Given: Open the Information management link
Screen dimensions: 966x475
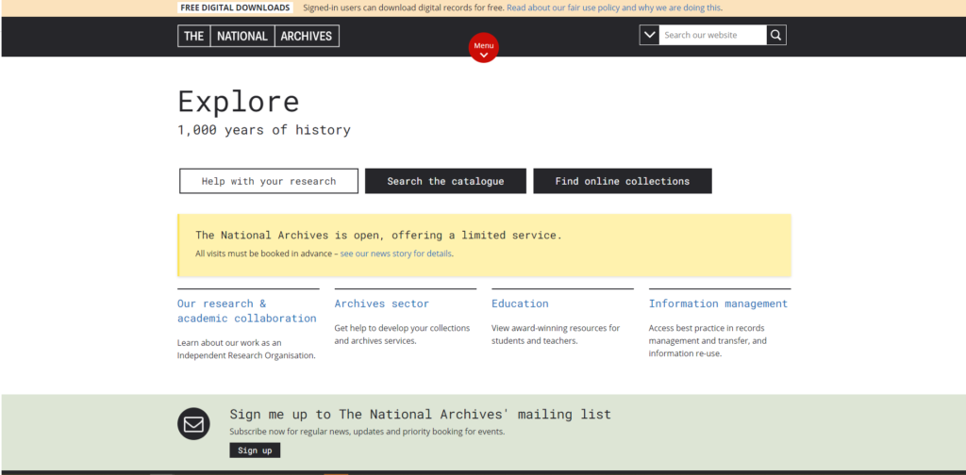Looking at the screenshot, I should [x=718, y=303].
